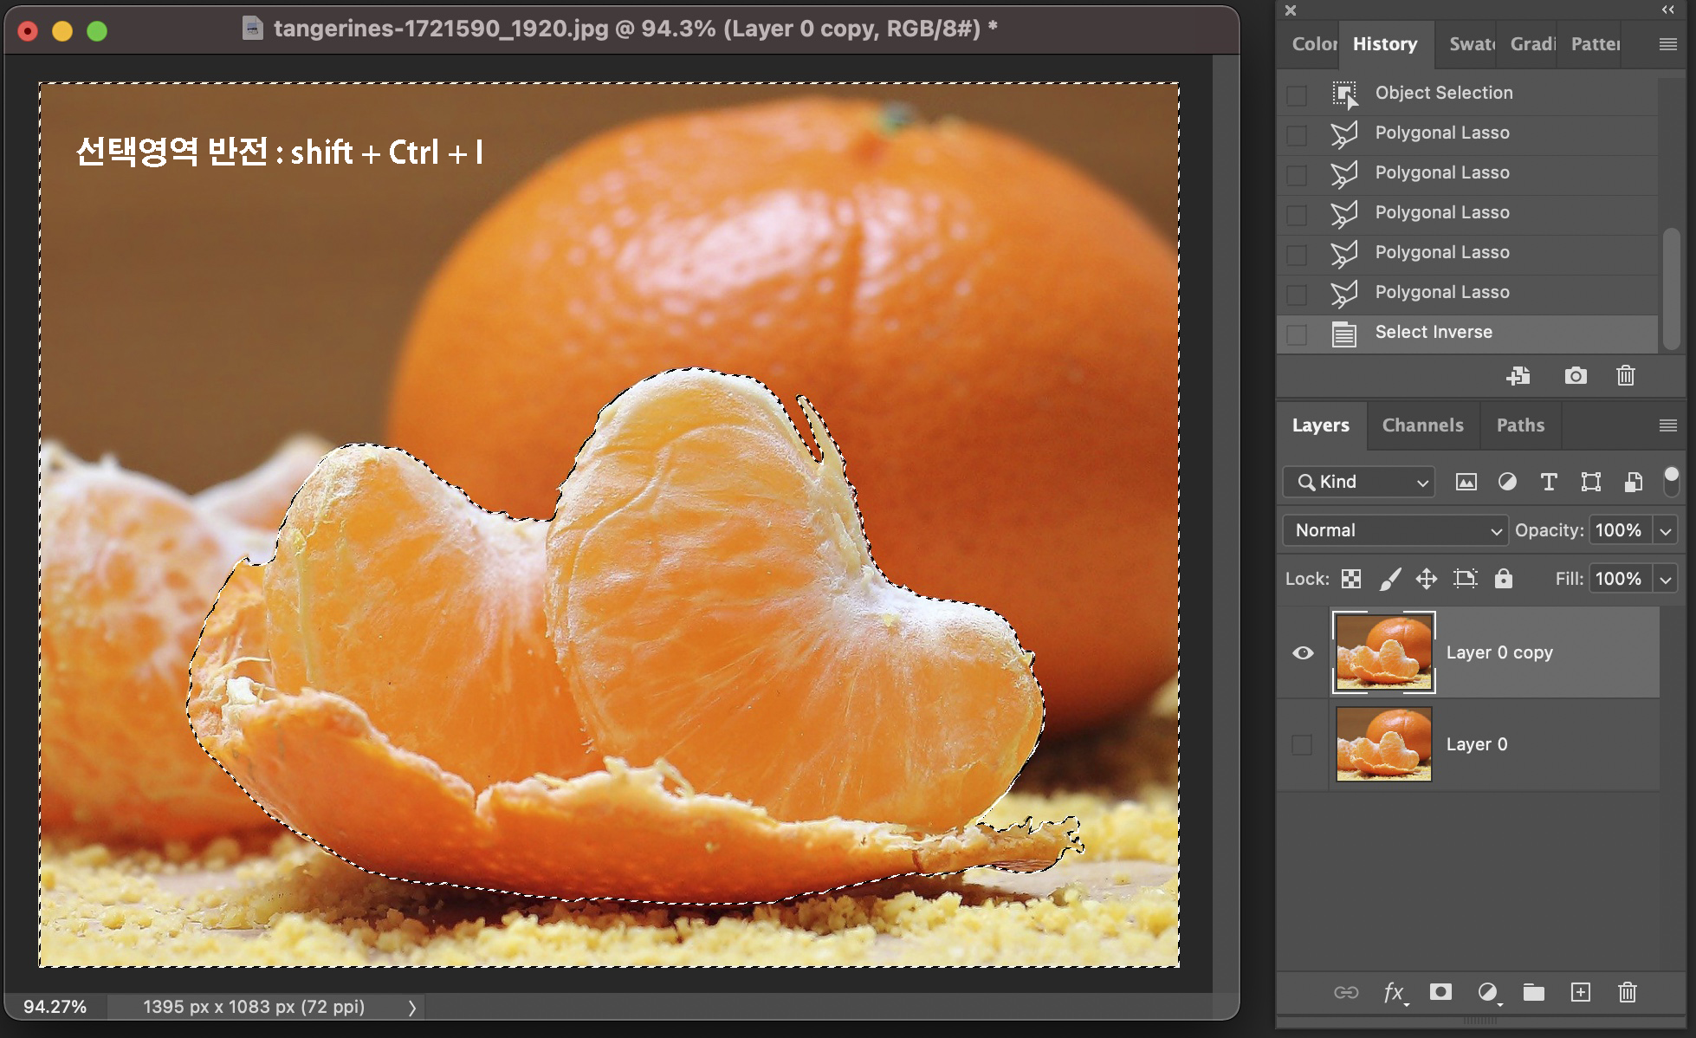Expand the Opacity slider dropdown arrow
The width and height of the screenshot is (1696, 1038).
tap(1665, 530)
